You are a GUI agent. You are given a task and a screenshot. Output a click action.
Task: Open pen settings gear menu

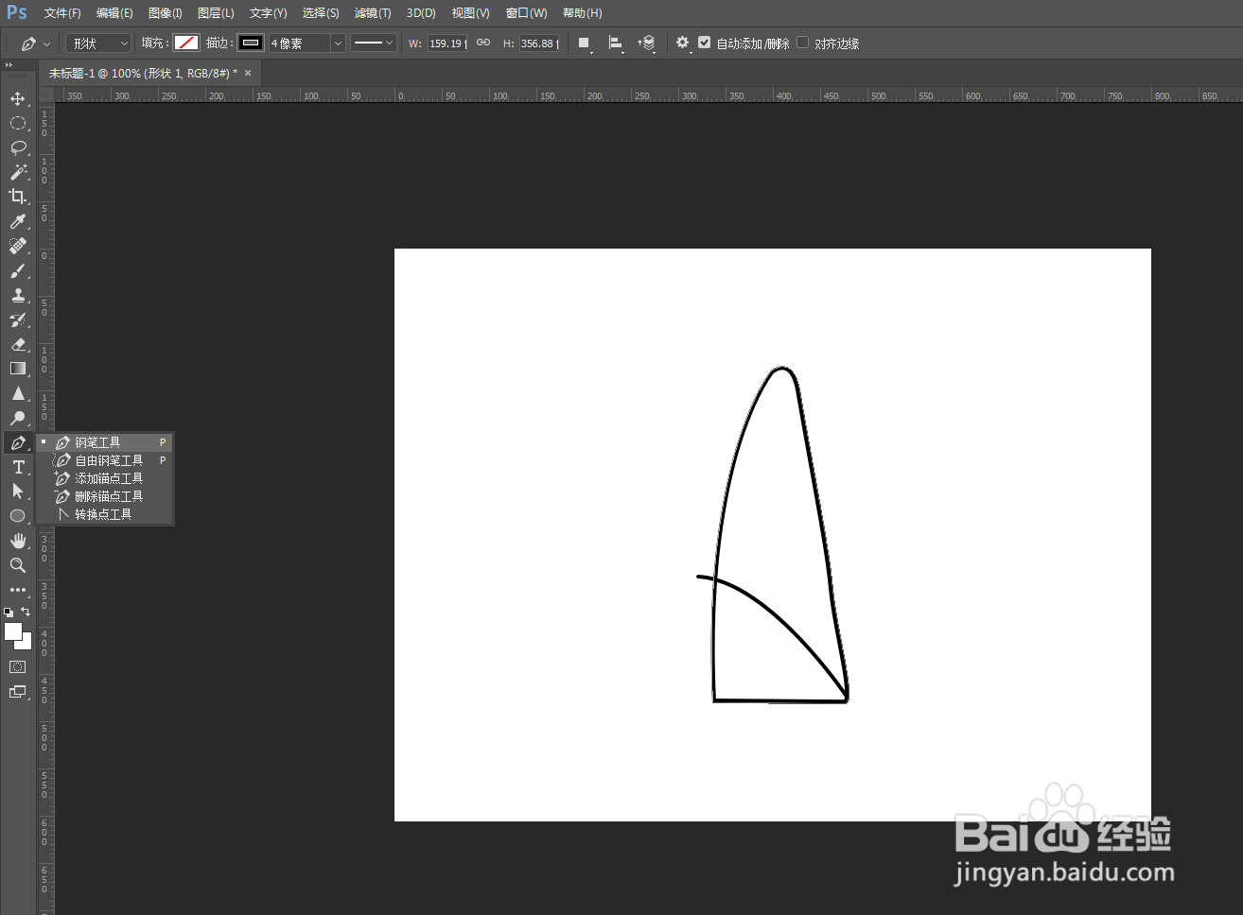683,43
